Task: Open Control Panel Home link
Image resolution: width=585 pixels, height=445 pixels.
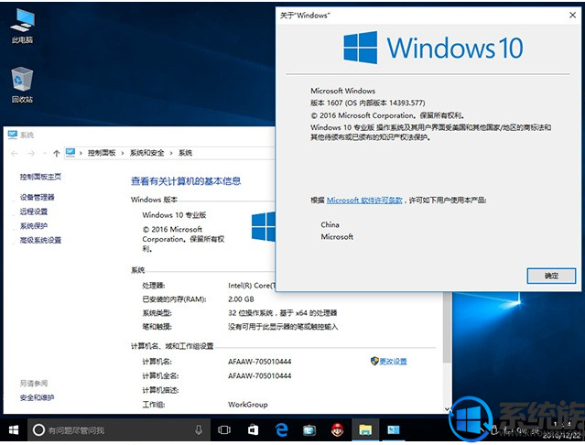Action: (x=40, y=177)
